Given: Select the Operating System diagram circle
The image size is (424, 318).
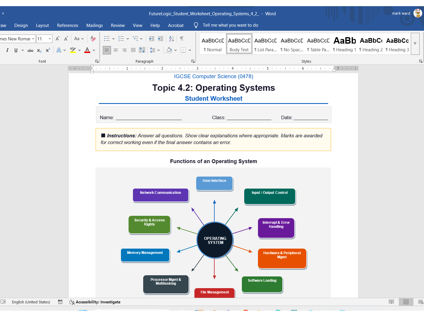Looking at the screenshot, I should click(215, 240).
